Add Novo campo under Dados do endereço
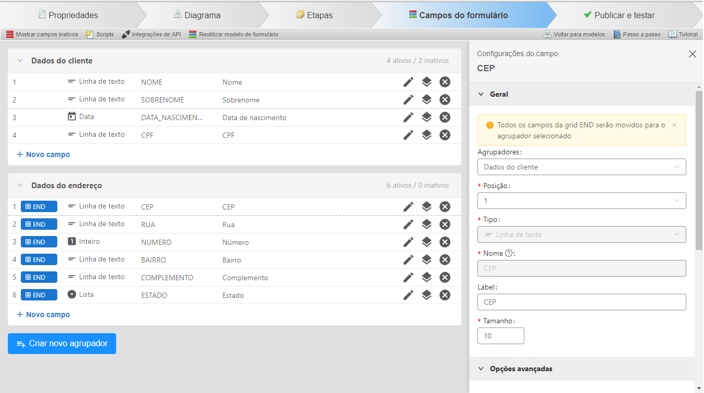This screenshot has width=704, height=393. click(x=43, y=315)
